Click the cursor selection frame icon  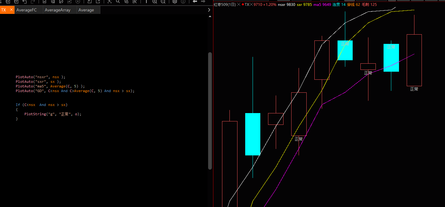(x=109, y=2)
